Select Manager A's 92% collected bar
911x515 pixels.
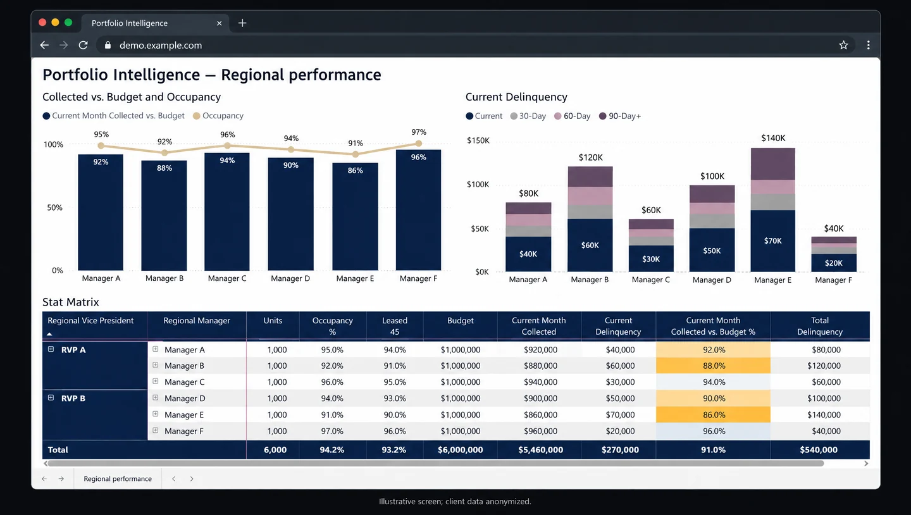101,213
